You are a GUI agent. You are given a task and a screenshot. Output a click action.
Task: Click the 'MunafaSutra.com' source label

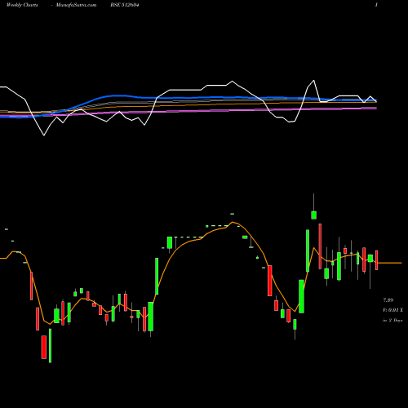tap(76, 5)
